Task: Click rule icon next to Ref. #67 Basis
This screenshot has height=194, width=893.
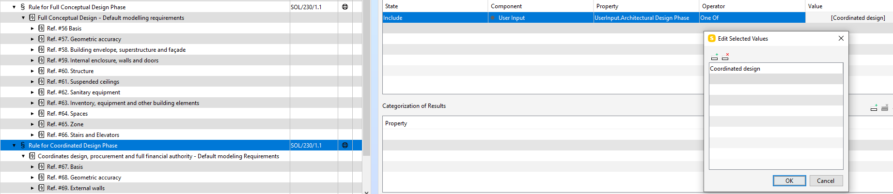Action: tap(41, 166)
